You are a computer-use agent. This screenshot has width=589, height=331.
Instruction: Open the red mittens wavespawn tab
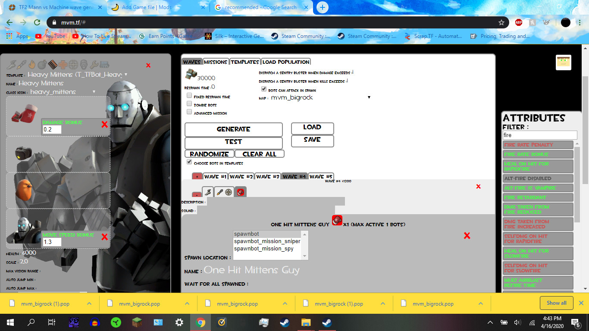[240, 192]
